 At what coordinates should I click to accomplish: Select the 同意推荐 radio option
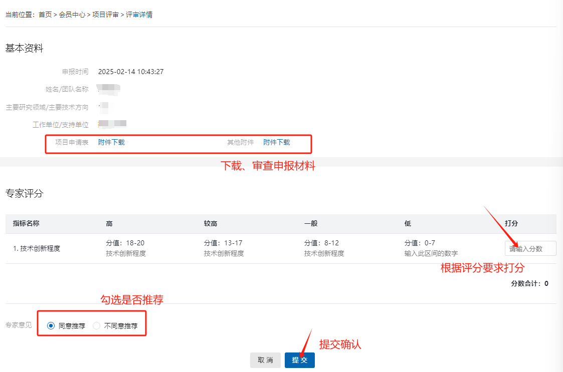(x=51, y=326)
